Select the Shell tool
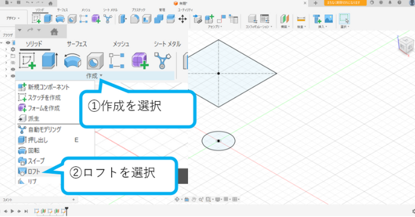 click(146, 19)
